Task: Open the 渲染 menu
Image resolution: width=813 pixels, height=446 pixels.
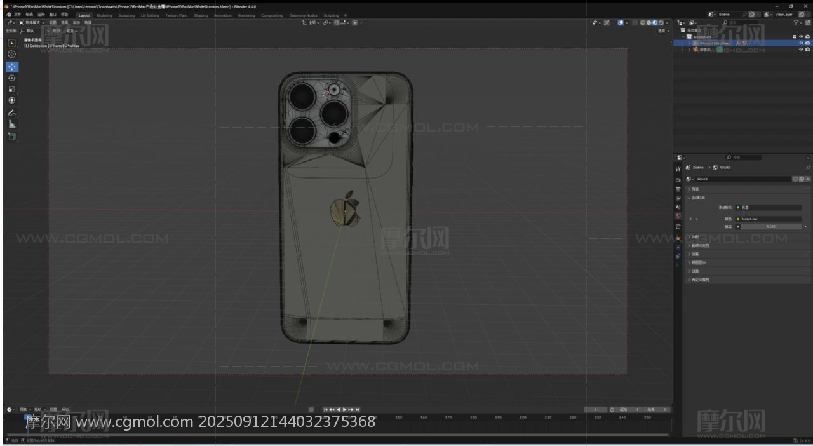Action: tap(41, 14)
